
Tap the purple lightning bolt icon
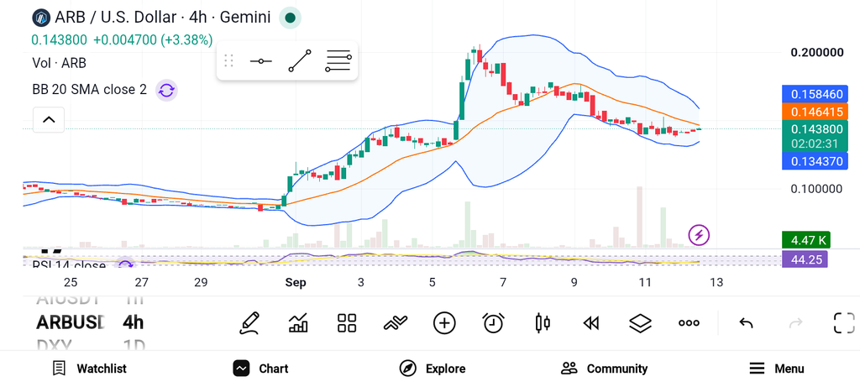pyautogui.click(x=699, y=236)
